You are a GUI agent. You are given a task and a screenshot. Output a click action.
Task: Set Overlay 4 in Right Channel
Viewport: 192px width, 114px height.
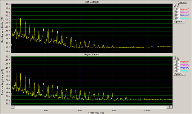pos(175,71)
